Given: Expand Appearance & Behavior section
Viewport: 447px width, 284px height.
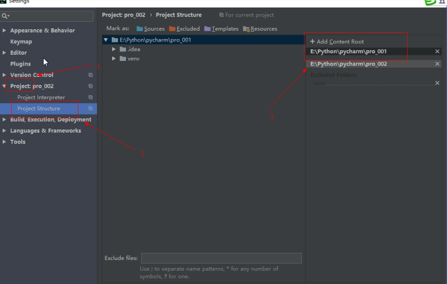Looking at the screenshot, I should tap(4, 30).
